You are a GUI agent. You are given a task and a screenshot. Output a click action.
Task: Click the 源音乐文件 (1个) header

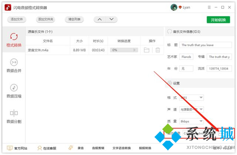coord(40,31)
